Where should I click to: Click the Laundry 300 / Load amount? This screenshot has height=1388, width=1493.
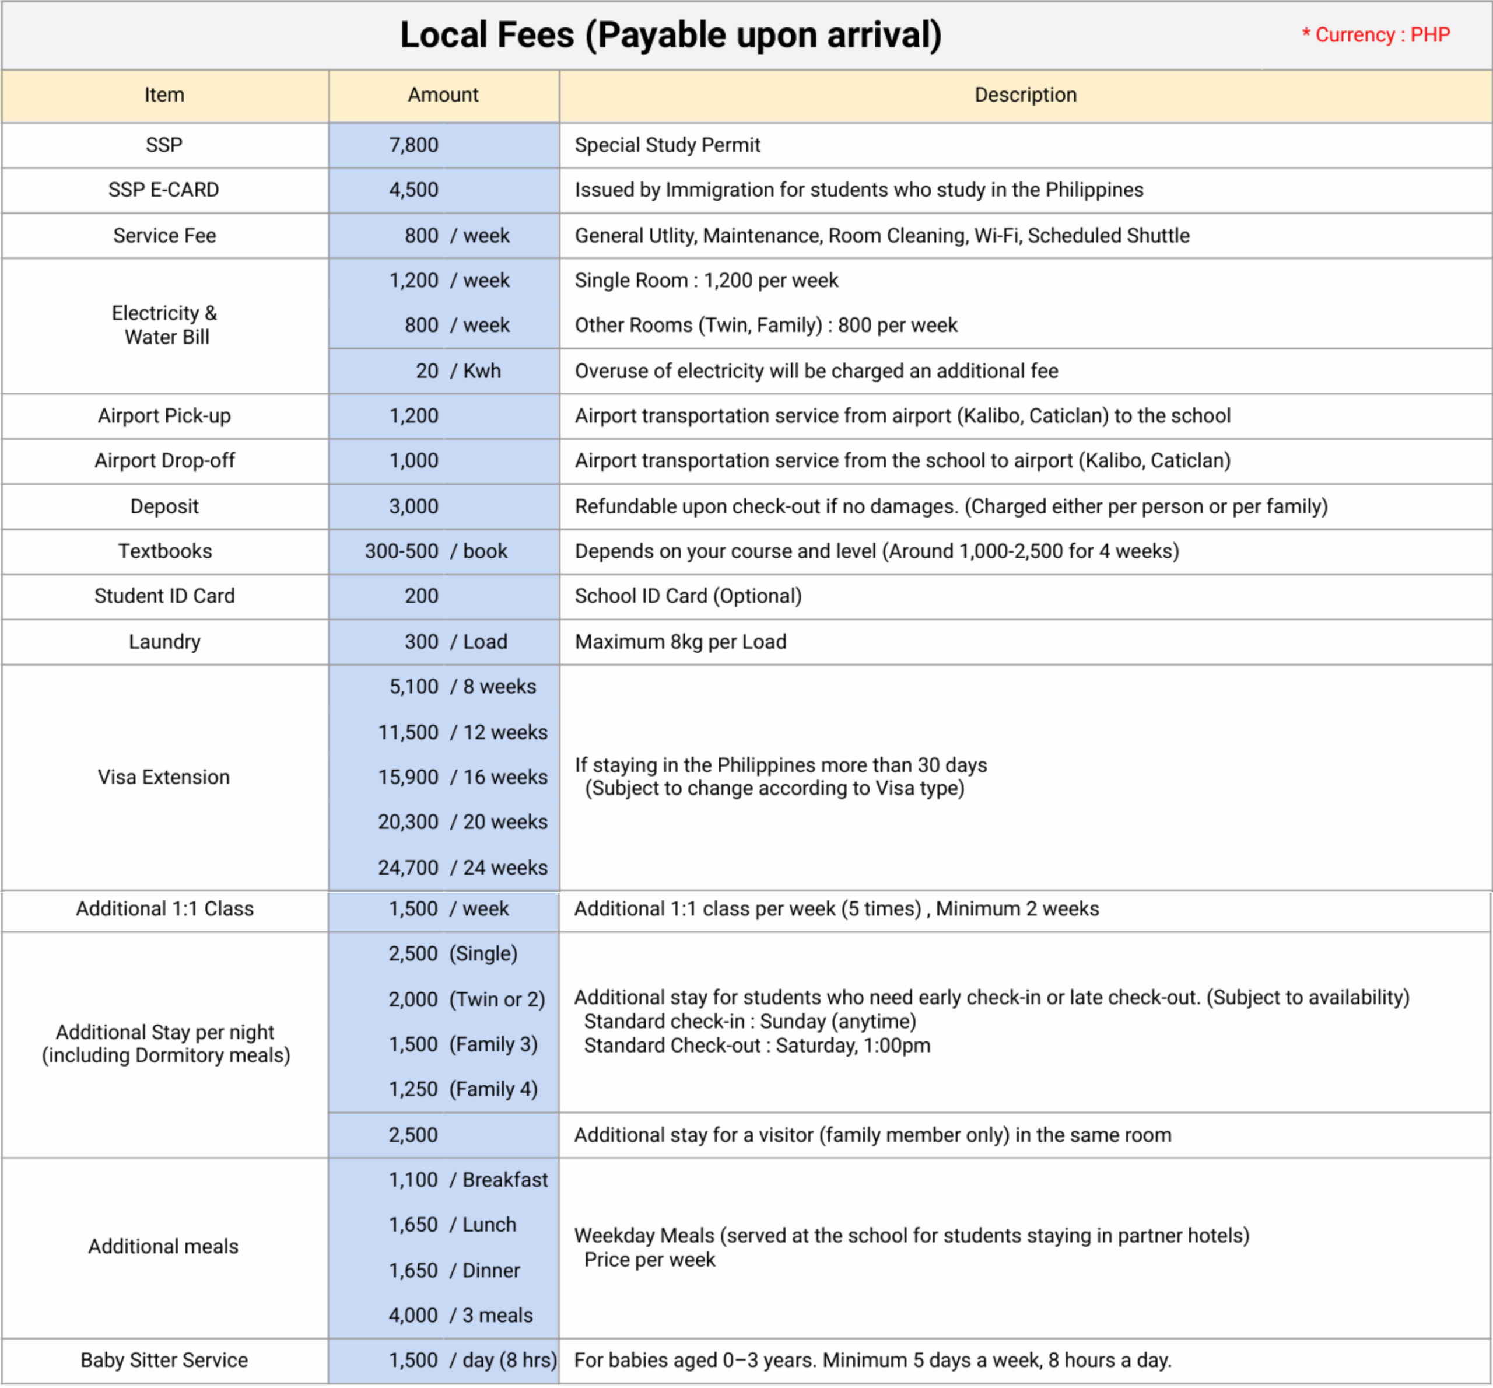(x=455, y=642)
